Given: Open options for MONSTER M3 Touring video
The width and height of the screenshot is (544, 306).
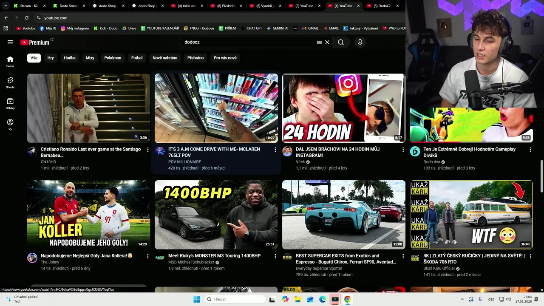Looking at the screenshot, I should [275, 256].
